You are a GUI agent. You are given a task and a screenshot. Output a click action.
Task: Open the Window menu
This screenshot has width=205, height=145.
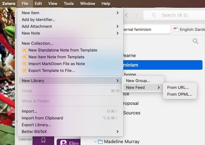(88, 3)
